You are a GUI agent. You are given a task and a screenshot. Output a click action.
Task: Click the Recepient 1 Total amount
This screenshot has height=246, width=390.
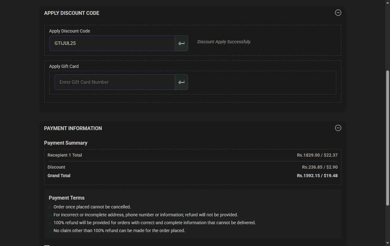point(317,155)
